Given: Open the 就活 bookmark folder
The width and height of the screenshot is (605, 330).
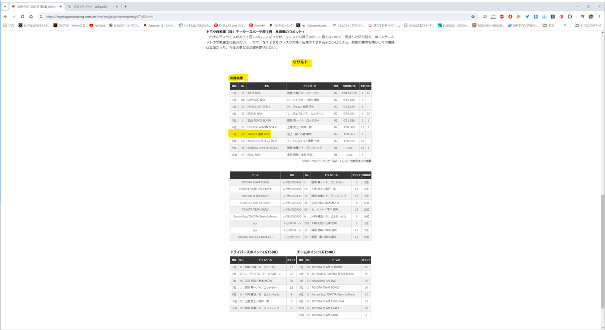Looking at the screenshot, I should point(549,25).
